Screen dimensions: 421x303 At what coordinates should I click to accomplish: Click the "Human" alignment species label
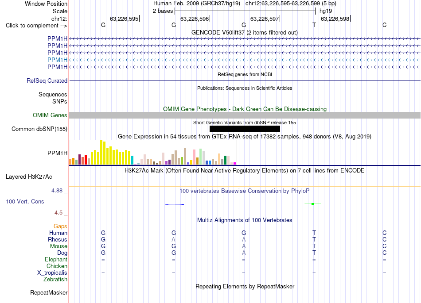coord(58,233)
